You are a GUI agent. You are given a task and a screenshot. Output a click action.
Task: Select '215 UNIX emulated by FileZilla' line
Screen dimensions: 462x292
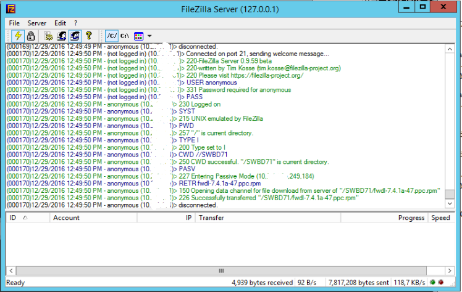point(135,119)
